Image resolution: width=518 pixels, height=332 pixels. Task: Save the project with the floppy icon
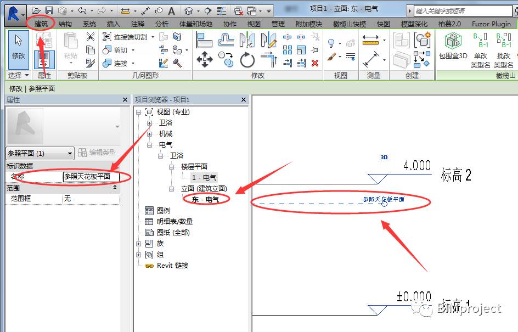[x=49, y=11]
